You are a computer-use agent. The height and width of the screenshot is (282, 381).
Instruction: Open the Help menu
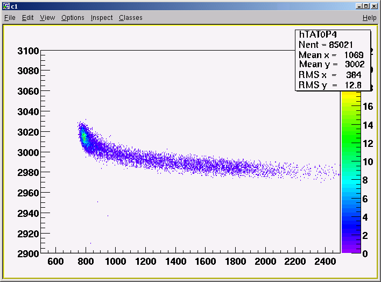coord(369,18)
